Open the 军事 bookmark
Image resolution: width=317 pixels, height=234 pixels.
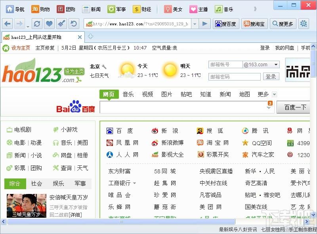(x=116, y=9)
